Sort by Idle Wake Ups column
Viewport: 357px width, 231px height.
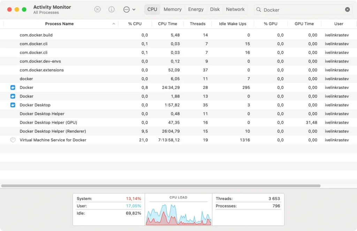[233, 24]
